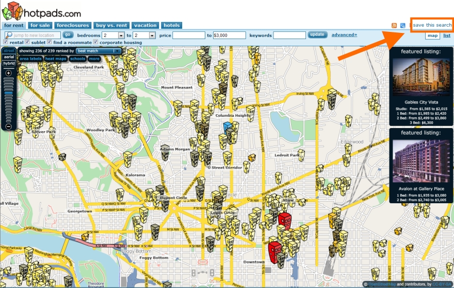Click the minimum price input field
Screen dimensions: 454x288
click(189, 35)
